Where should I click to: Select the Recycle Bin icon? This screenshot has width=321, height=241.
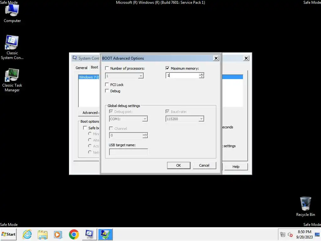pyautogui.click(x=305, y=206)
